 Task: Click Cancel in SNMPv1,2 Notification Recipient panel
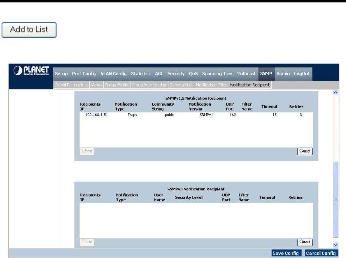point(305,151)
